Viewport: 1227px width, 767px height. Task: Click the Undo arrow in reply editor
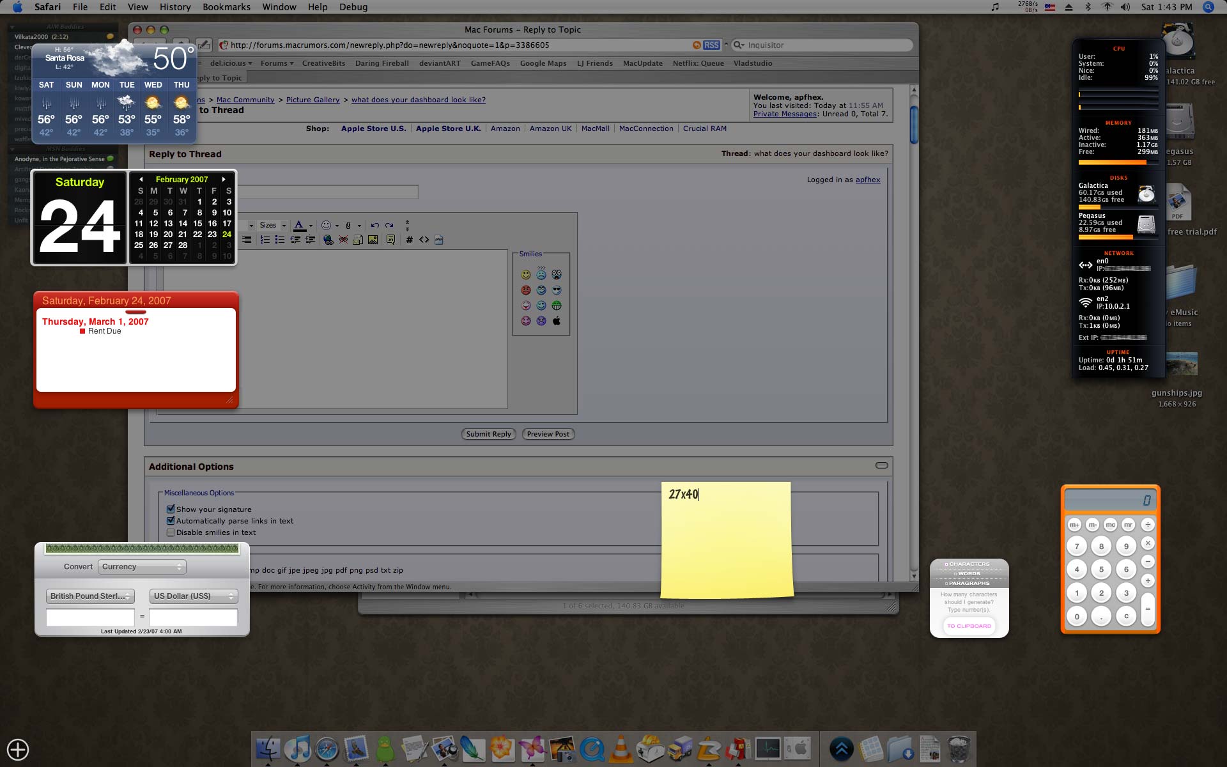coord(374,225)
